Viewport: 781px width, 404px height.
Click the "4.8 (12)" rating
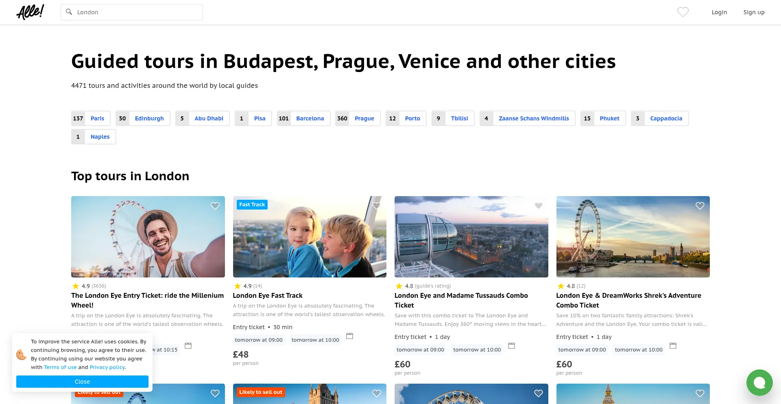pos(571,286)
